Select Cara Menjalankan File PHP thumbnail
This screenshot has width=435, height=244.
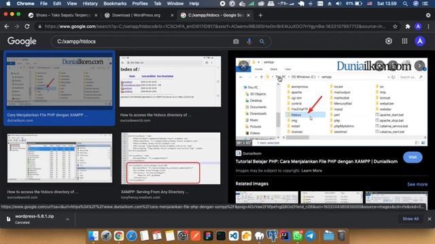point(59,81)
